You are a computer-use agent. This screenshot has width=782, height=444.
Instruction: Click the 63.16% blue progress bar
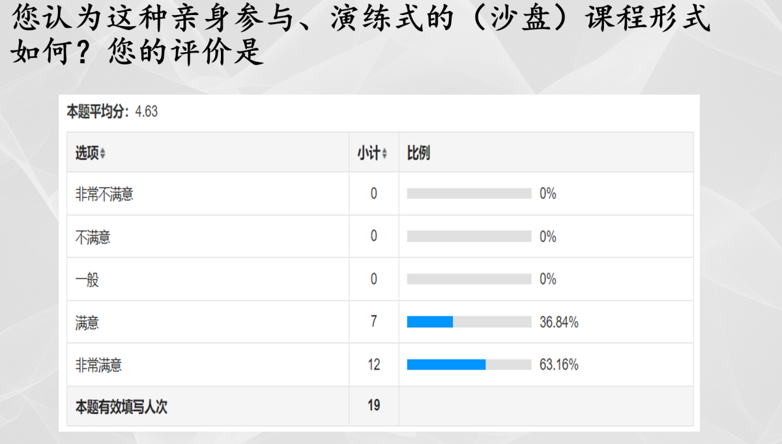[x=446, y=364]
